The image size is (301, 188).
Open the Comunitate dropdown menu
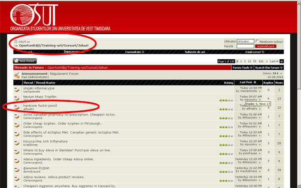(x=135, y=52)
